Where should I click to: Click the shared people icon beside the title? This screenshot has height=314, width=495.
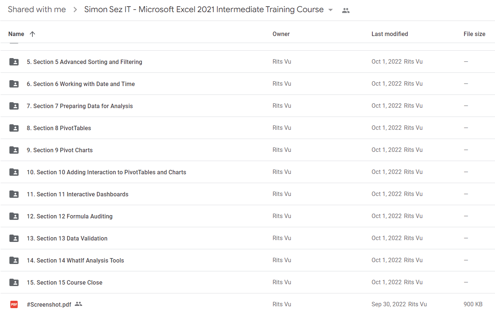coord(345,10)
